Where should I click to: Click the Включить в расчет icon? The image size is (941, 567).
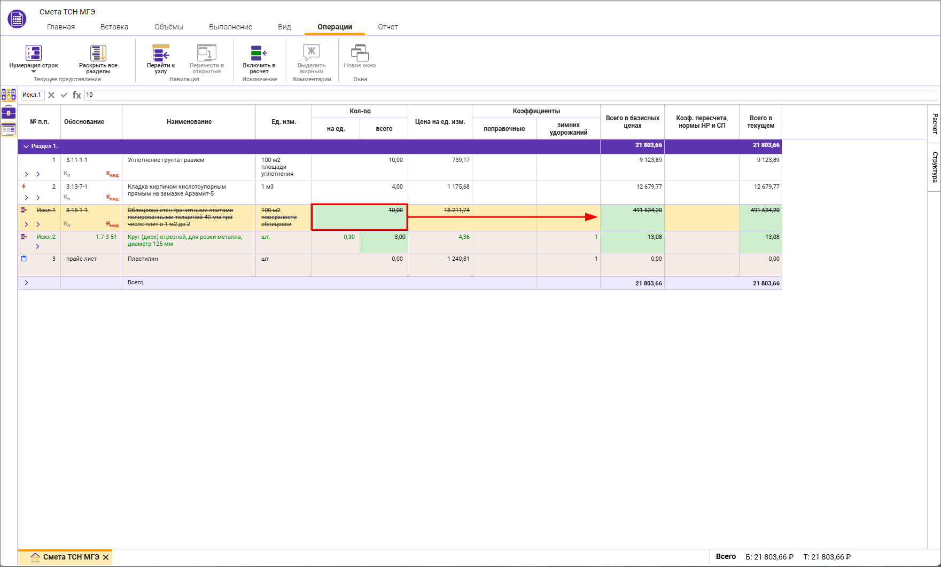point(259,53)
